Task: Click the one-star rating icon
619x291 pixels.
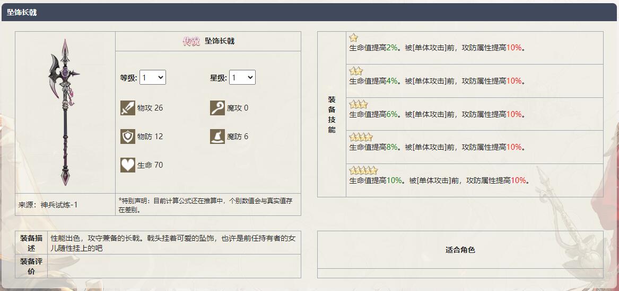Action: [353, 38]
